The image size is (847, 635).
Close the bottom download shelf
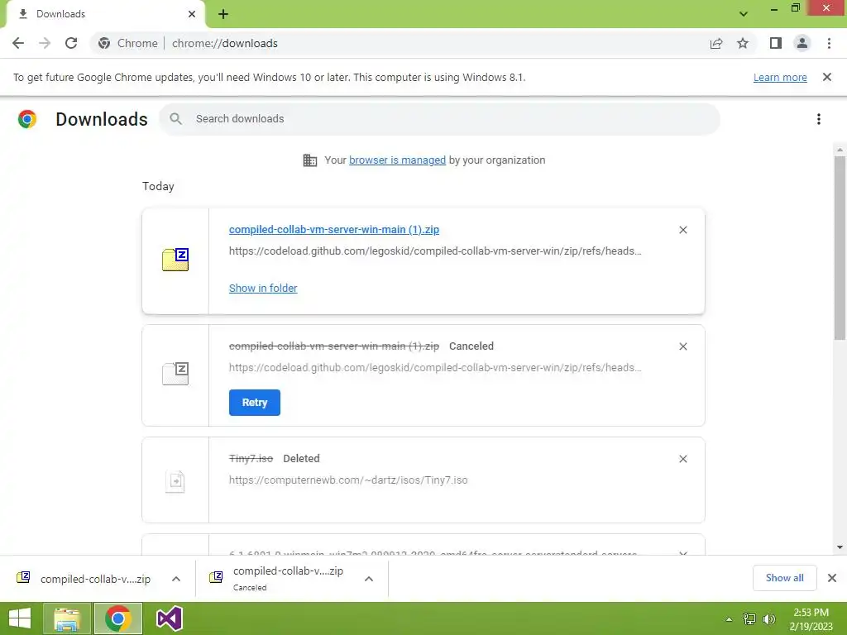pyautogui.click(x=832, y=578)
